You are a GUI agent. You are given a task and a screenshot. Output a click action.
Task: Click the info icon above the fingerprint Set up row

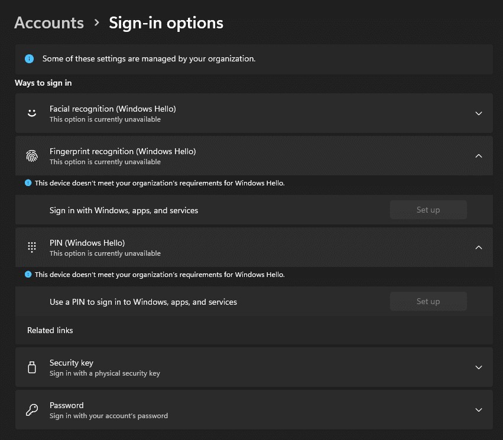28,183
